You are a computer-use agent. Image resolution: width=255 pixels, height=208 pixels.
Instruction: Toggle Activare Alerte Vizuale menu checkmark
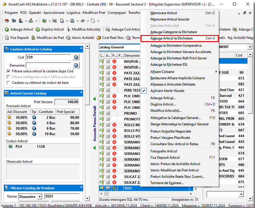pyautogui.click(x=144, y=91)
